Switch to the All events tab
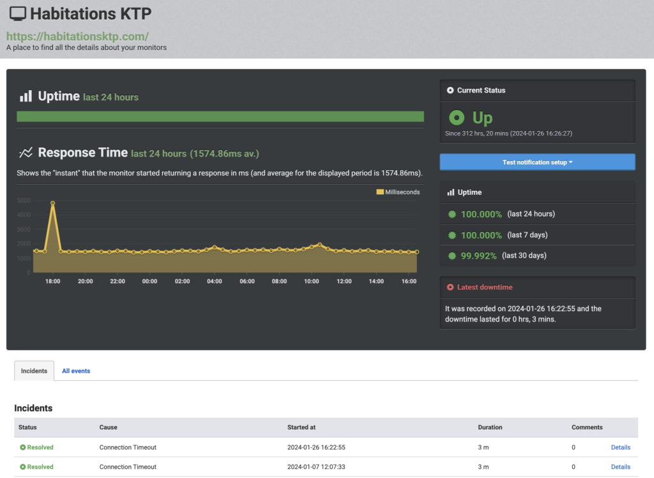This screenshot has width=654, height=478. (x=76, y=371)
